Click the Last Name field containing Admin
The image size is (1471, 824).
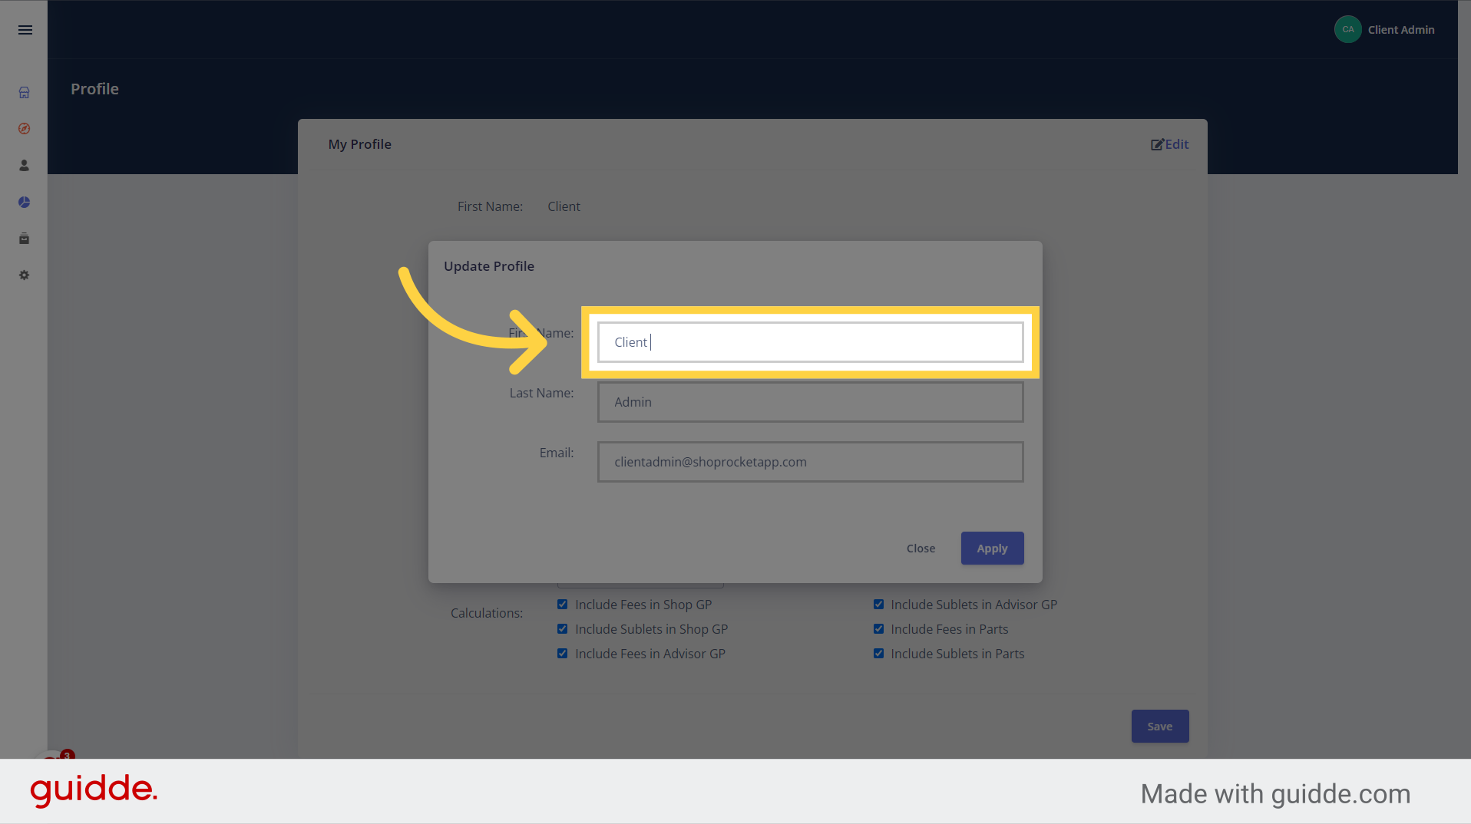[x=811, y=402]
